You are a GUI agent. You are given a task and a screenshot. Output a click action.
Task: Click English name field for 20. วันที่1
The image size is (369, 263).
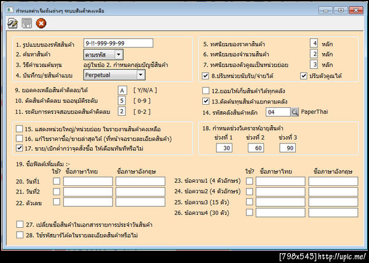point(140,182)
